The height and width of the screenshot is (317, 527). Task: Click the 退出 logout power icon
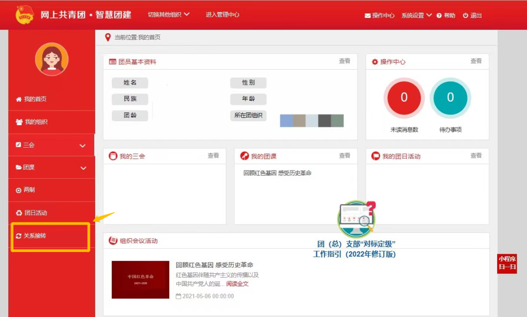click(x=466, y=16)
